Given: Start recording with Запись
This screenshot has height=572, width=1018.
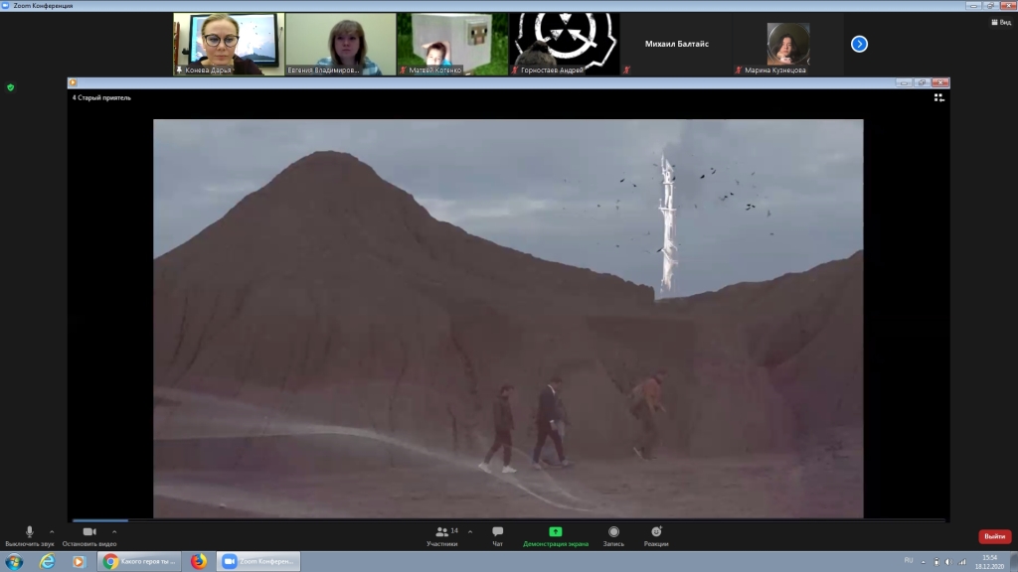Looking at the screenshot, I should [613, 535].
